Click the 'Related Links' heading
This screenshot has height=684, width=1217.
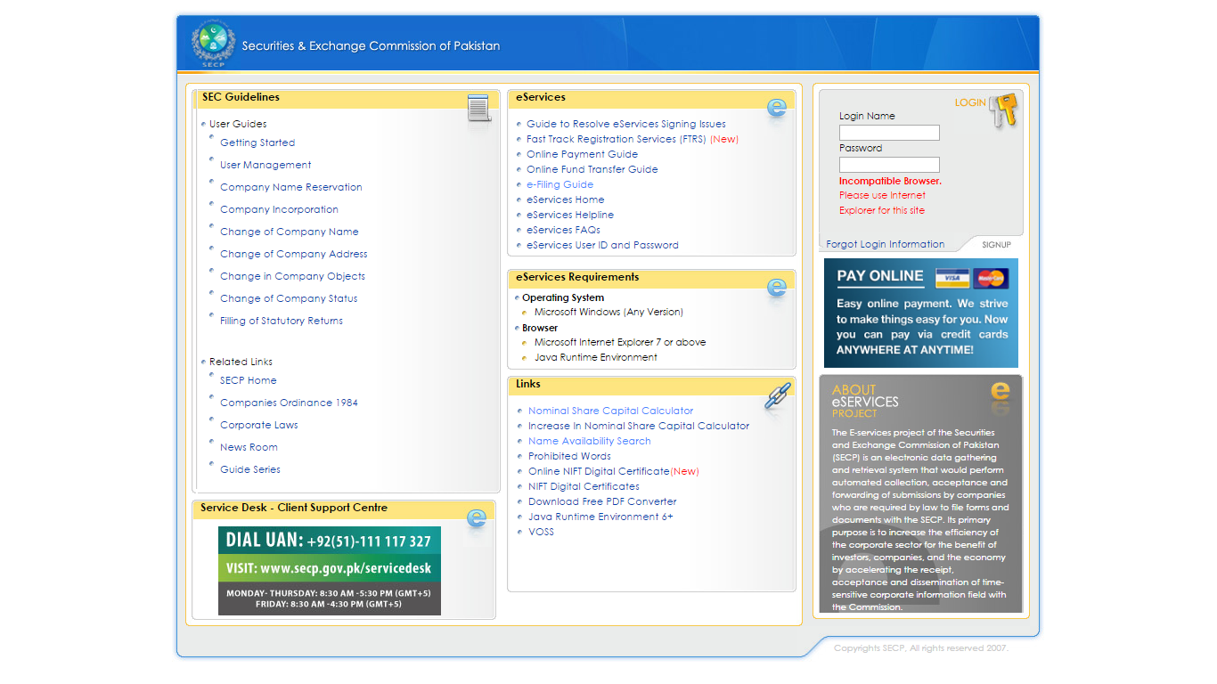pyautogui.click(x=241, y=362)
